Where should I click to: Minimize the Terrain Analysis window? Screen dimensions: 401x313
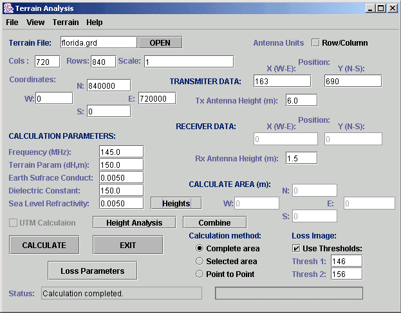370,8
